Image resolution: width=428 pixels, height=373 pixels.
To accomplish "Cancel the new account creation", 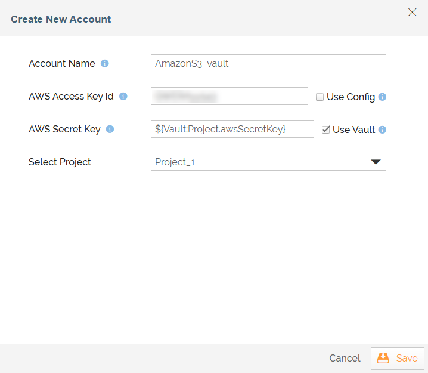I will pos(345,358).
